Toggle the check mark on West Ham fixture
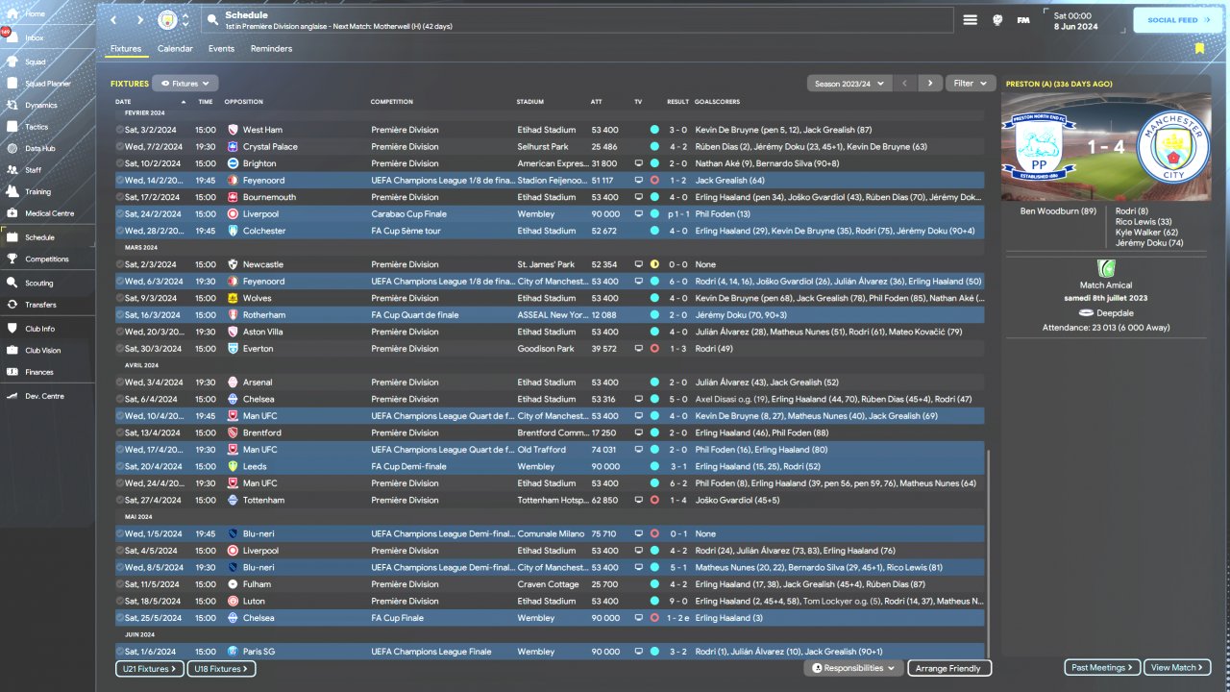 pyautogui.click(x=119, y=130)
